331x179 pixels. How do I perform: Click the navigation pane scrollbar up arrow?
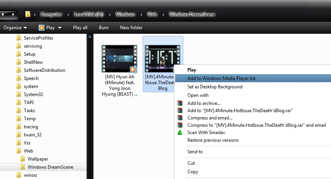point(90,37)
